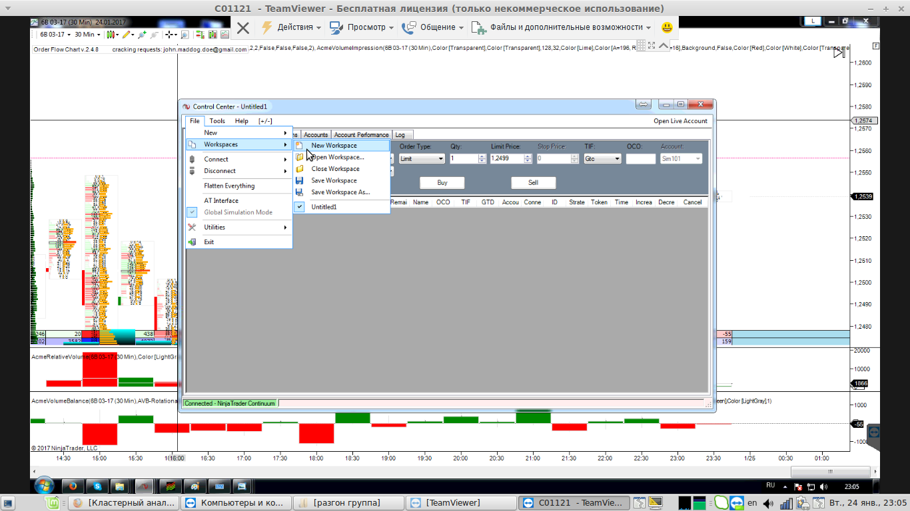The height and width of the screenshot is (511, 910).
Task: Toggle Global Simulation Mode menu item
Action: (238, 212)
